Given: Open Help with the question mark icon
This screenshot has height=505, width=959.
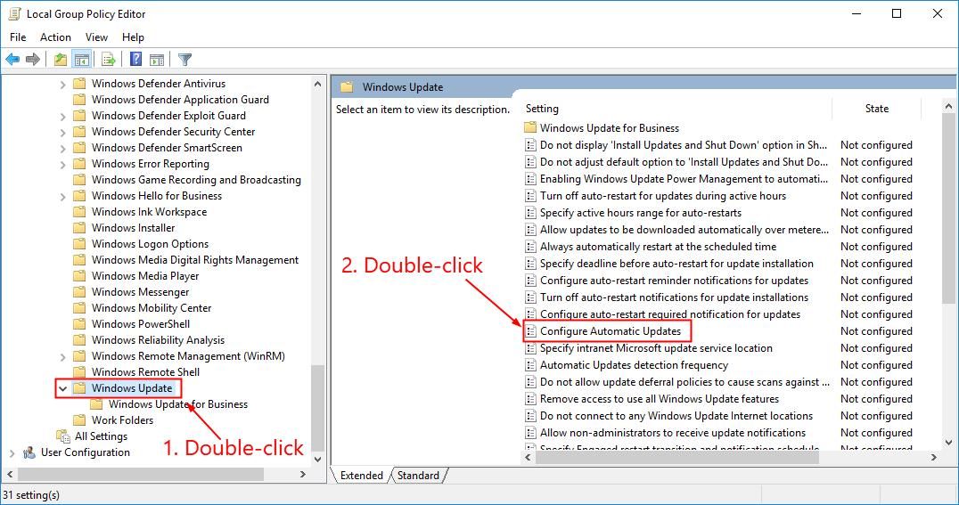Looking at the screenshot, I should click(135, 60).
